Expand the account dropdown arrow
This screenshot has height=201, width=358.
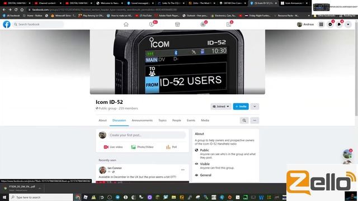tap(348, 25)
